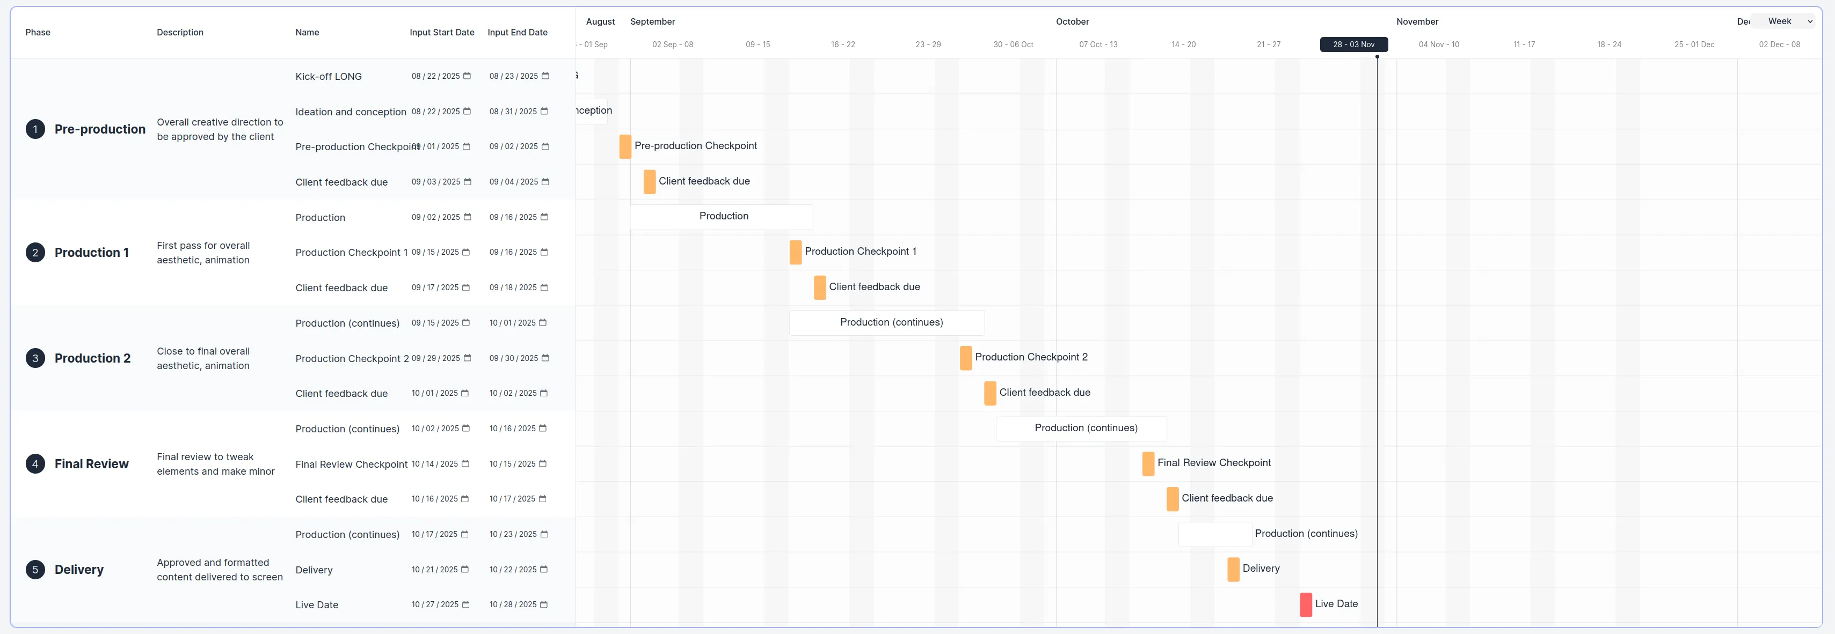1835x634 pixels.
Task: Click the Phase 5 Delivery badge
Action: pos(35,569)
